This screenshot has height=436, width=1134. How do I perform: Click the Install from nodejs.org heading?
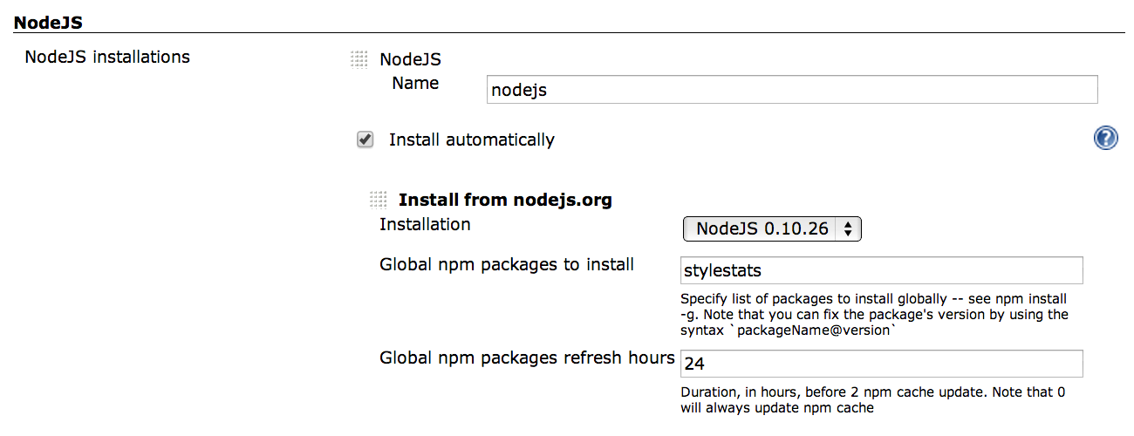[505, 200]
